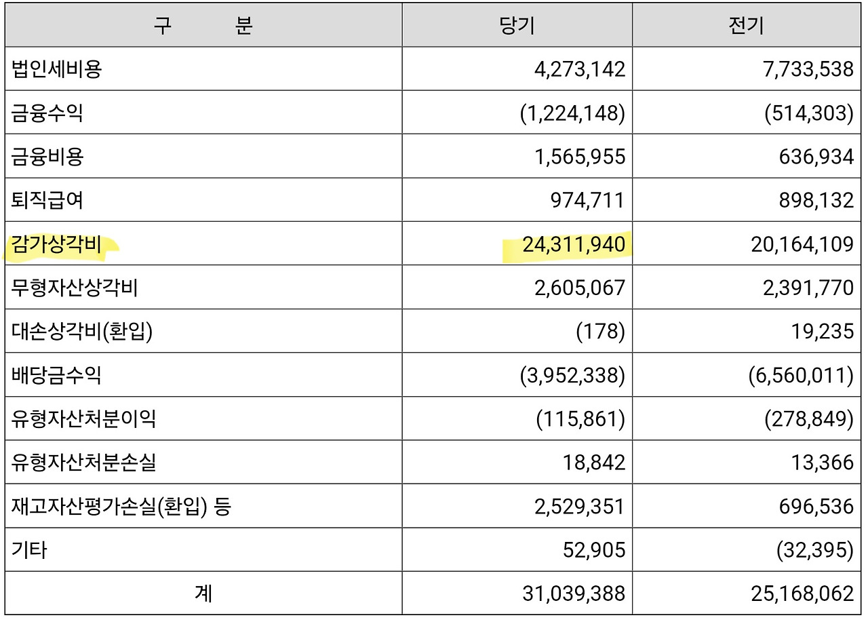Click the value 7,733,538

point(808,69)
